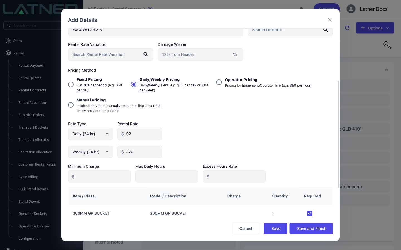
Task: Click 300MM GP BUCKET in Model / Description column
Action: click(168, 213)
